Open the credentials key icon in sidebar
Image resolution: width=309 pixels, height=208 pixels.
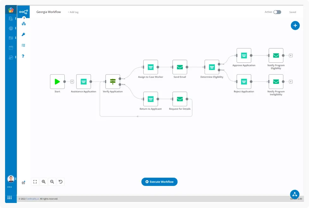(x=23, y=35)
